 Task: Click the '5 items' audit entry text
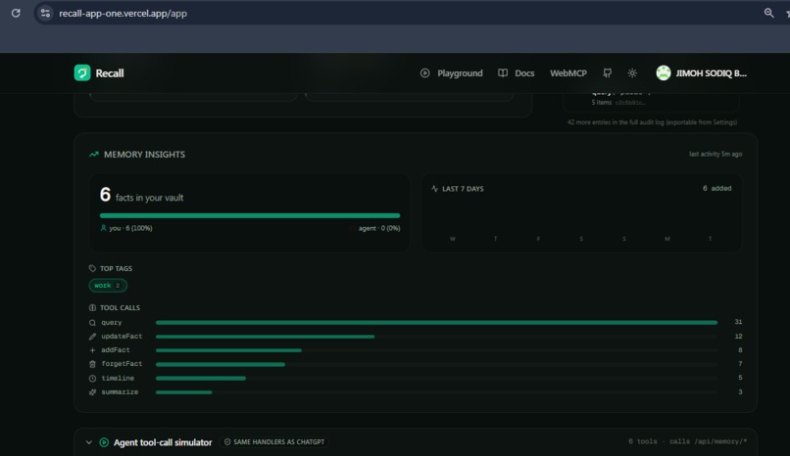[x=601, y=103]
